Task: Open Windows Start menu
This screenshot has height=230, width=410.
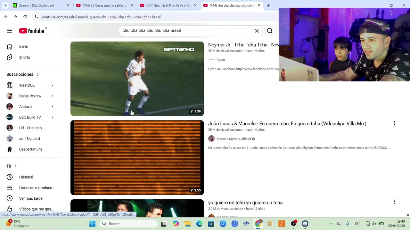Action: coord(92,224)
